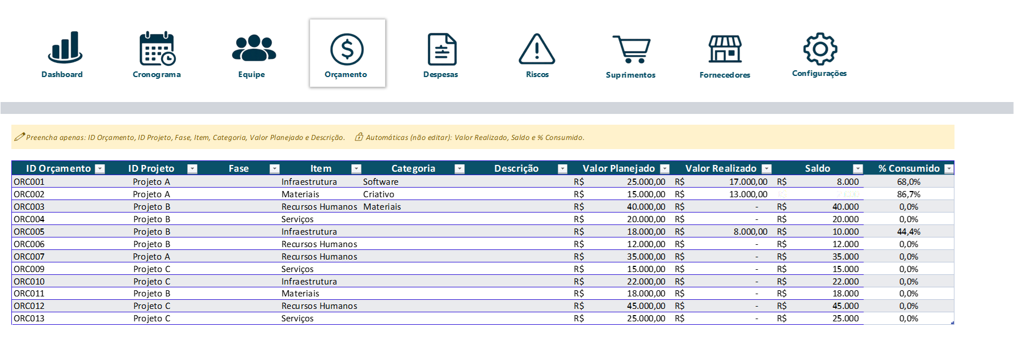Open the Valor Planejado filter dropdown
Image resolution: width=1014 pixels, height=348 pixels.
point(665,168)
